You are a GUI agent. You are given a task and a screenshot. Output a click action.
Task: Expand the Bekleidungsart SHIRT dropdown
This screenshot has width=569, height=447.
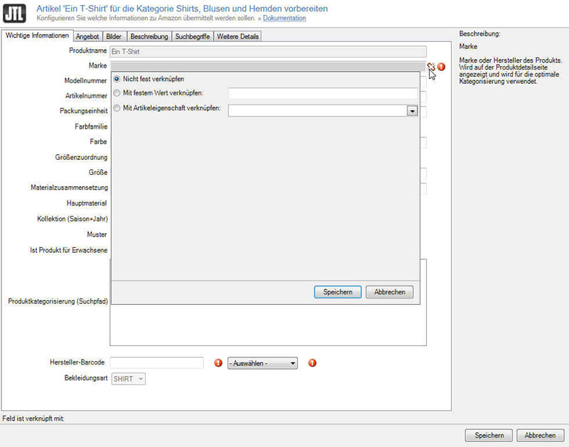pyautogui.click(x=129, y=379)
